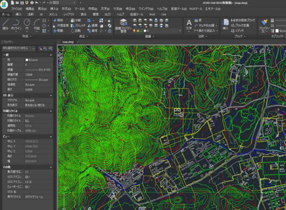286x210 pixels.
Task: Open the ヘルプ menu in menu bar
Action: tap(162, 9)
